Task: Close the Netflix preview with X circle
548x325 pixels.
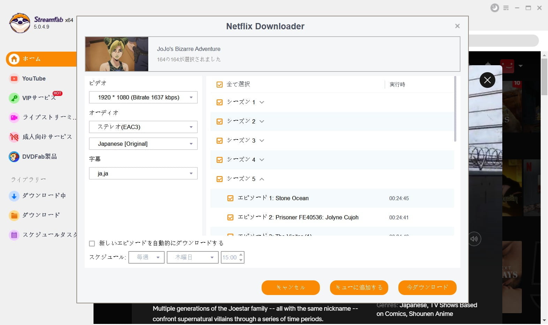Action: [487, 80]
